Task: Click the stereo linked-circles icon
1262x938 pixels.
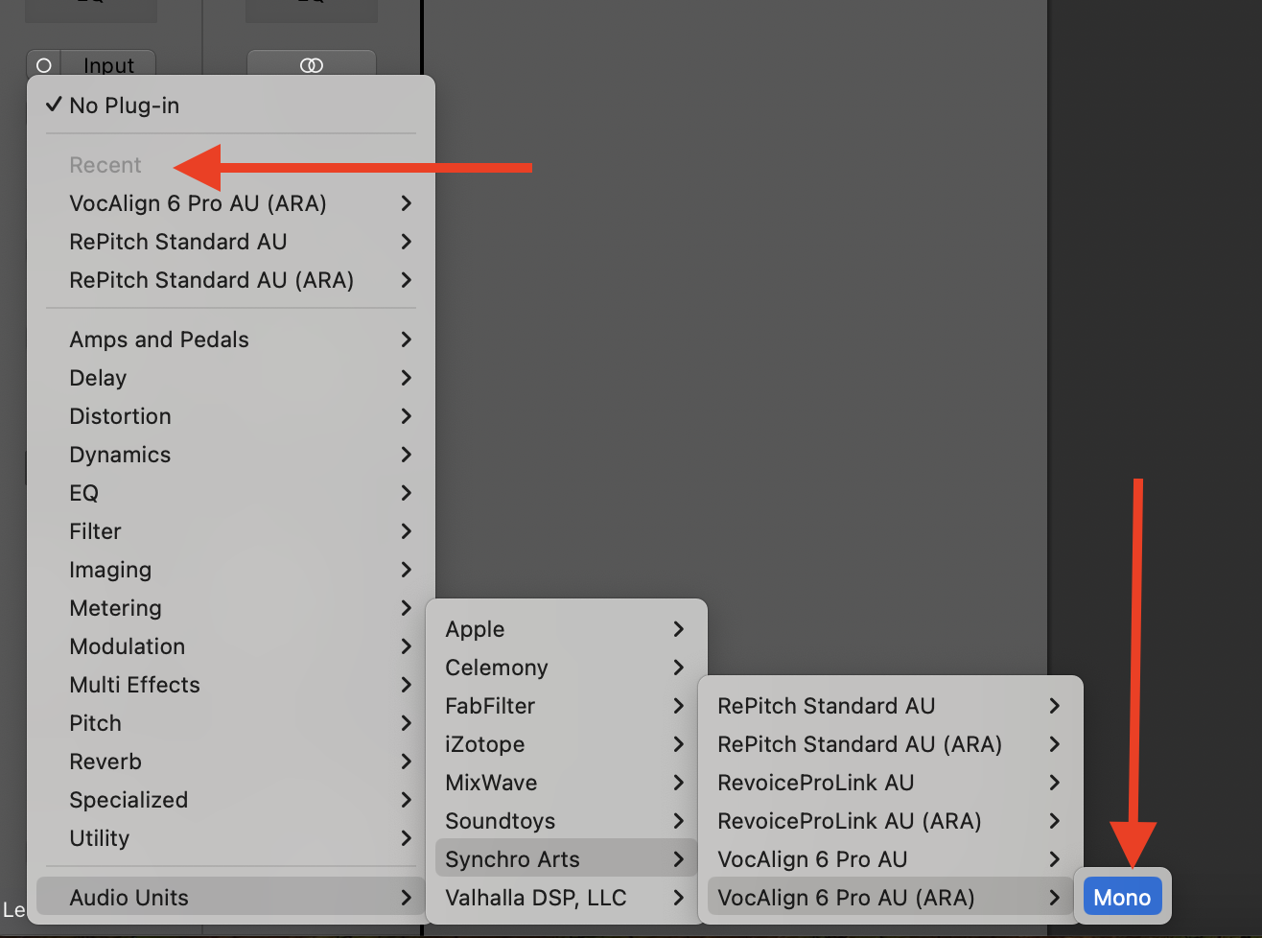Action: click(x=312, y=65)
